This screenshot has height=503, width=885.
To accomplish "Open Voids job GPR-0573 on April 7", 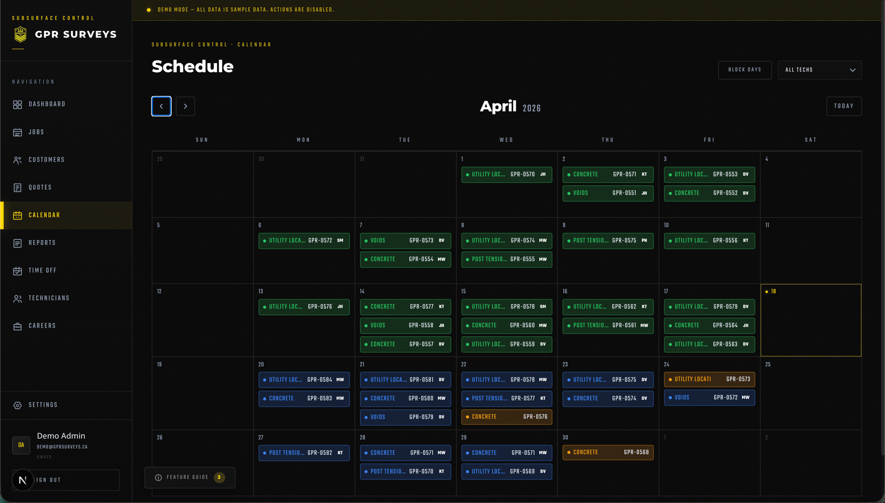I will click(405, 241).
